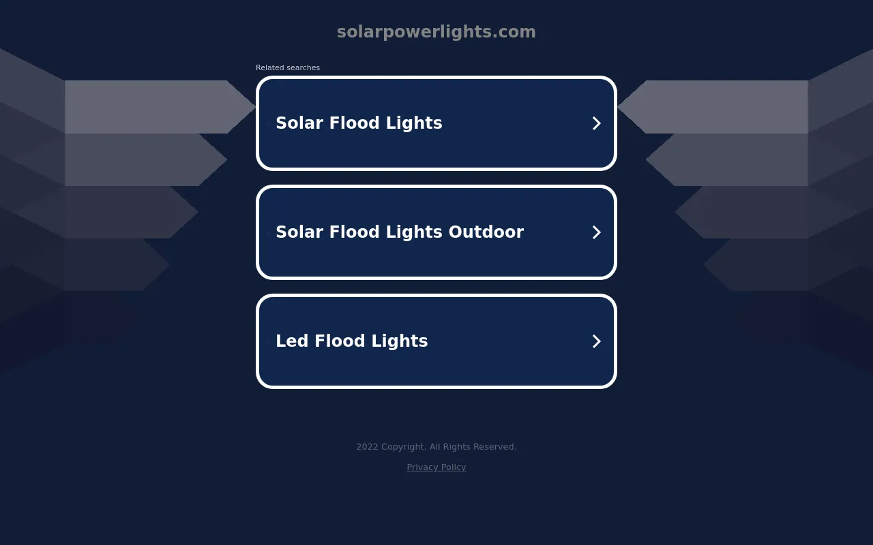Open the Led Flood Lights search result
This screenshot has width=873, height=545.
(436, 341)
